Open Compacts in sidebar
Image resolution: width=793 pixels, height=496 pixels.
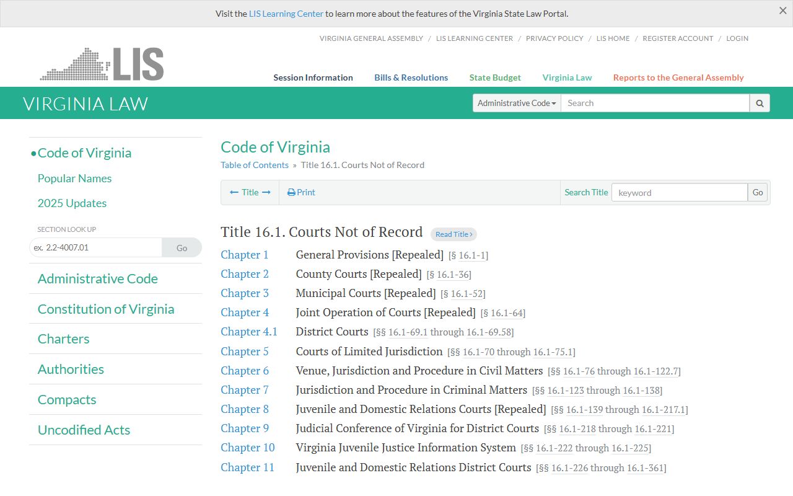pyautogui.click(x=67, y=400)
